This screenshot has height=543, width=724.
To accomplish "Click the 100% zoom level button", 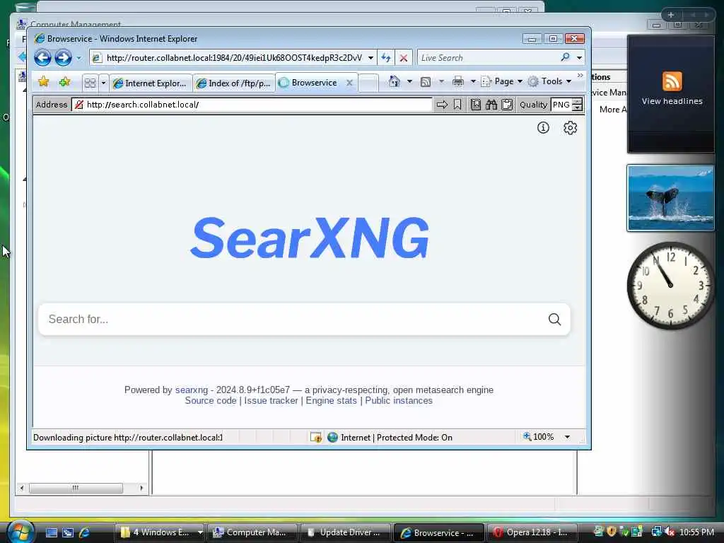I will pyautogui.click(x=538, y=437).
